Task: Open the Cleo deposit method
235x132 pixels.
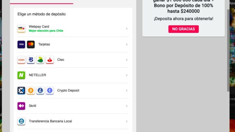Action: tap(73, 60)
